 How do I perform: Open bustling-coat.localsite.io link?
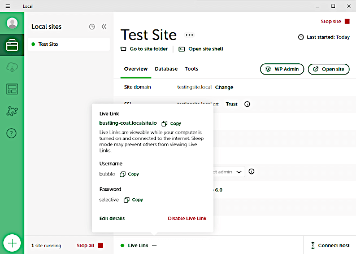pos(128,123)
